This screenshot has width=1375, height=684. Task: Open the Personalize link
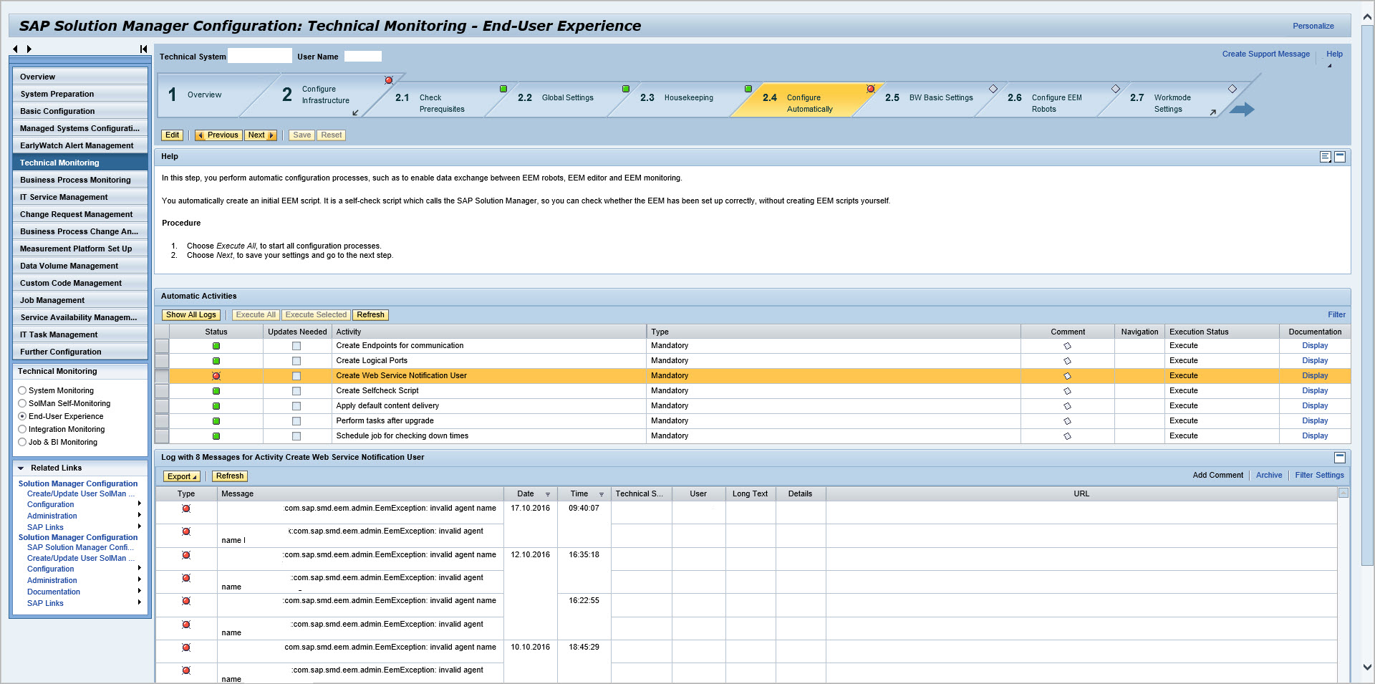coord(1313,27)
